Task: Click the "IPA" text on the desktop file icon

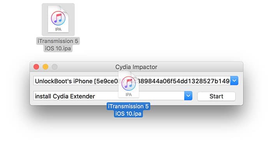Action: (x=58, y=29)
